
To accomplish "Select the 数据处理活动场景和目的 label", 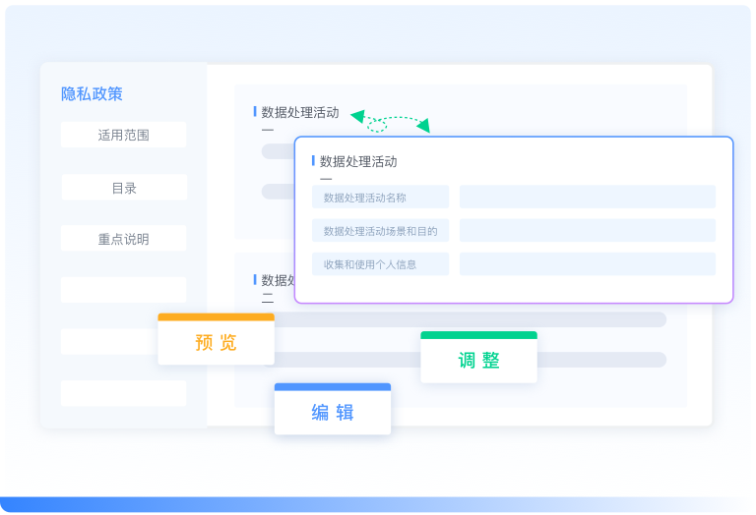I will (380, 231).
